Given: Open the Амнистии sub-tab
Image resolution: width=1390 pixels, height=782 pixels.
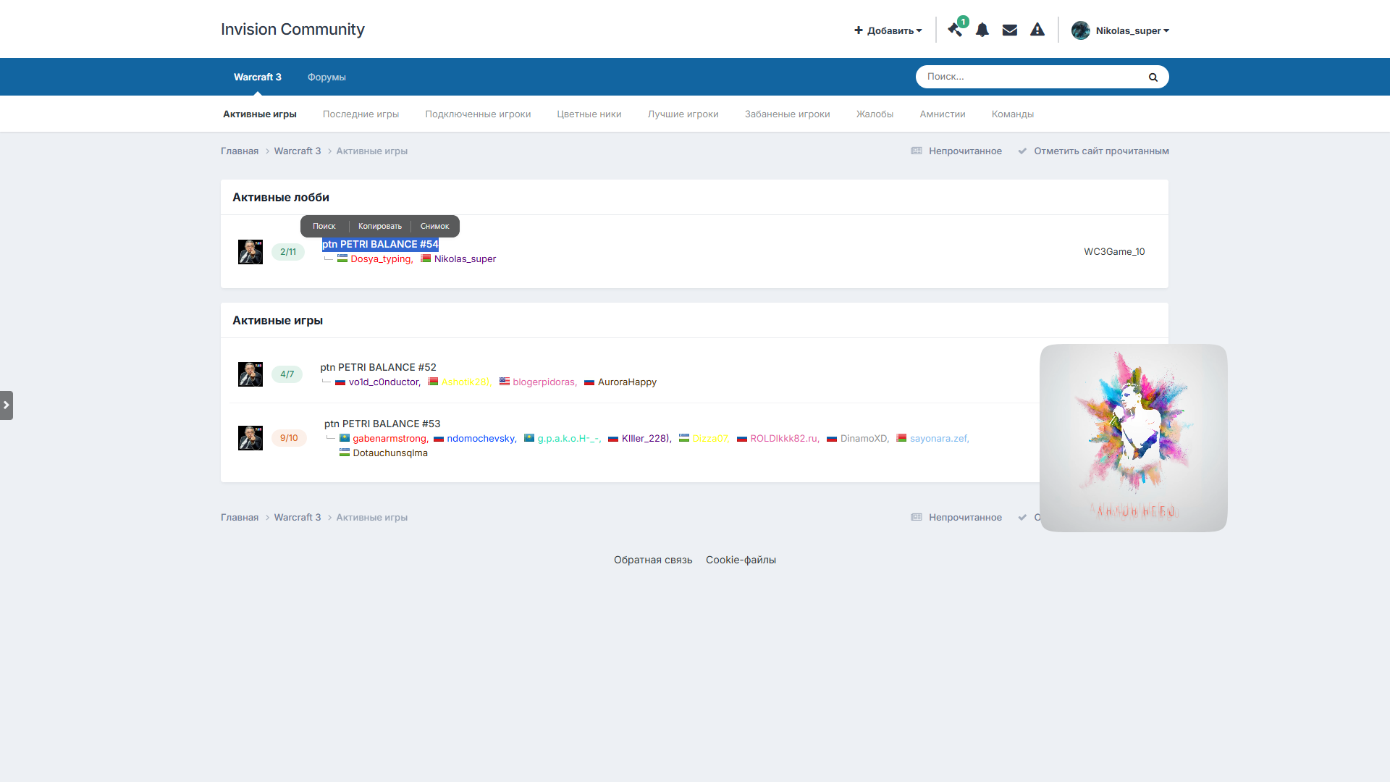Looking at the screenshot, I should pyautogui.click(x=943, y=114).
